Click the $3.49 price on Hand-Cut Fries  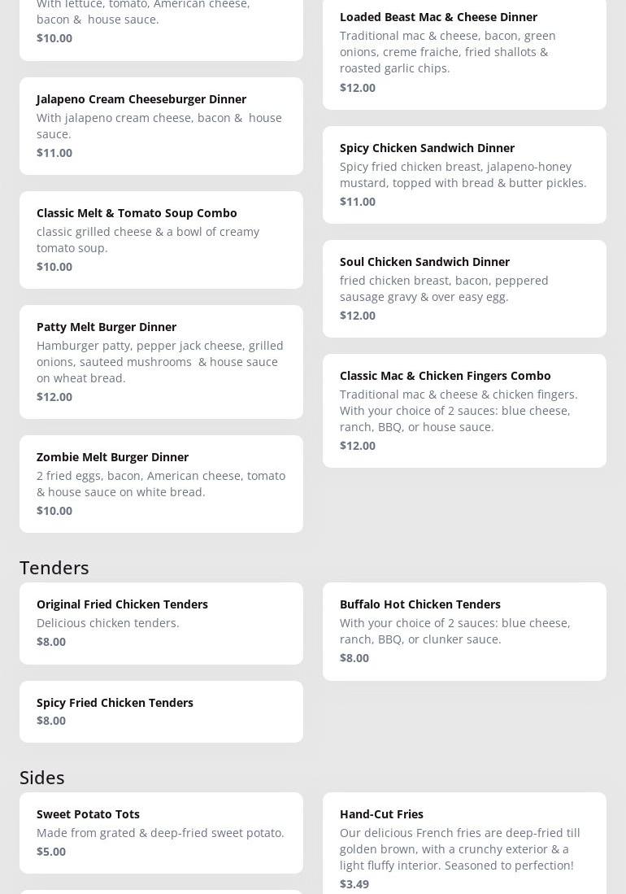354,883
